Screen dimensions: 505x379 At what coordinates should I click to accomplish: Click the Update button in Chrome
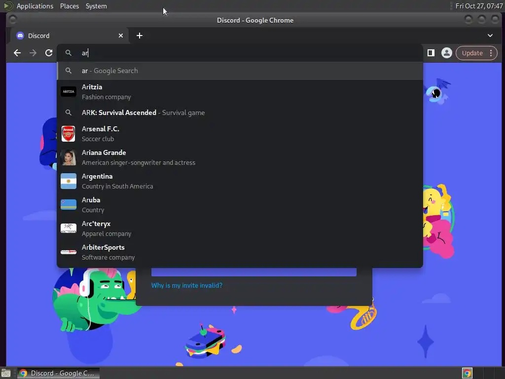(x=472, y=53)
